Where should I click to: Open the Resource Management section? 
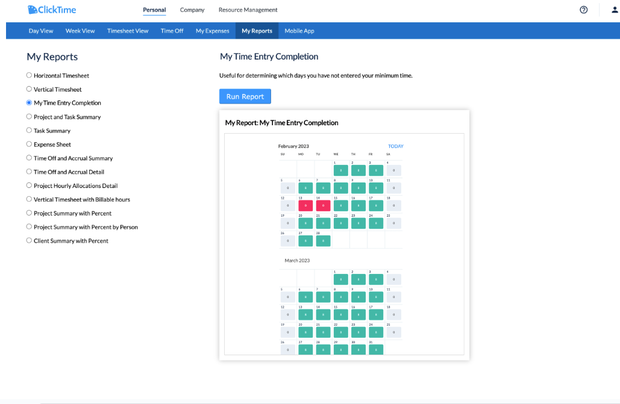[248, 10]
